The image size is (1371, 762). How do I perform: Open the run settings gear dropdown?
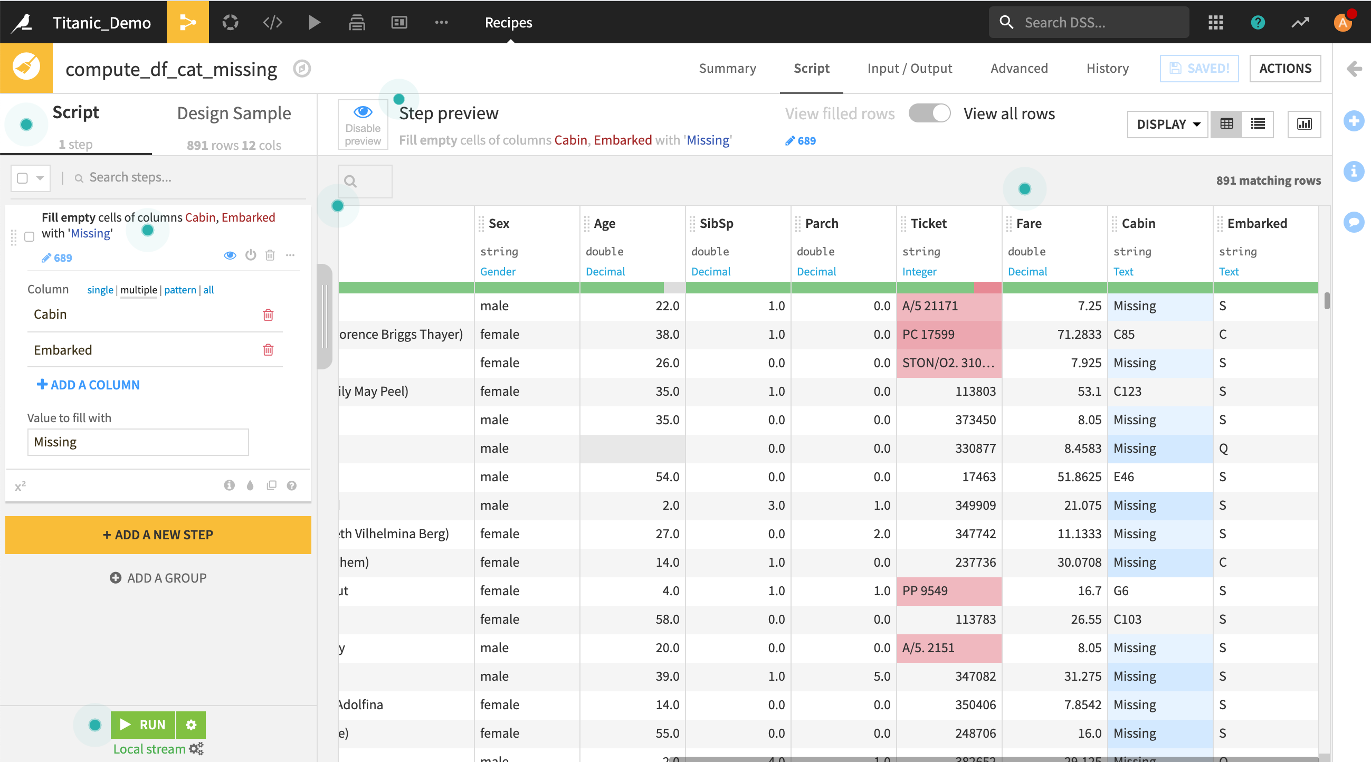[x=191, y=725]
